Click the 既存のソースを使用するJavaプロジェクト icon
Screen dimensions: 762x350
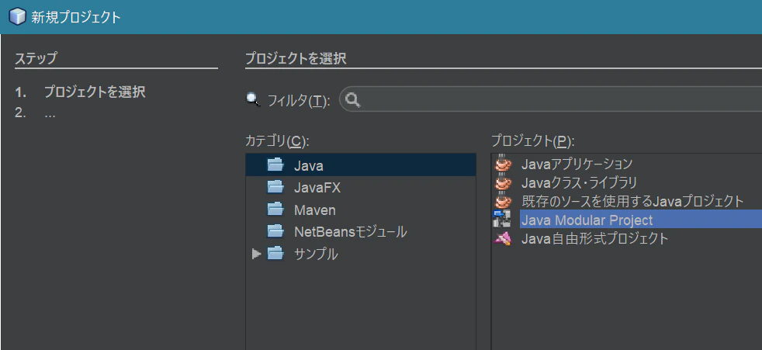click(503, 200)
